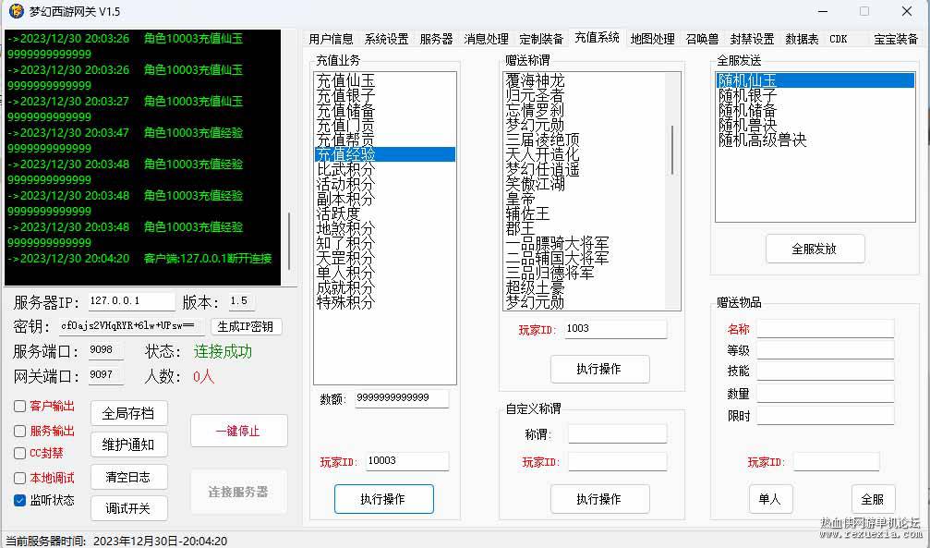Click the 全局存档 button
Screen dimensions: 930x548
click(128, 413)
